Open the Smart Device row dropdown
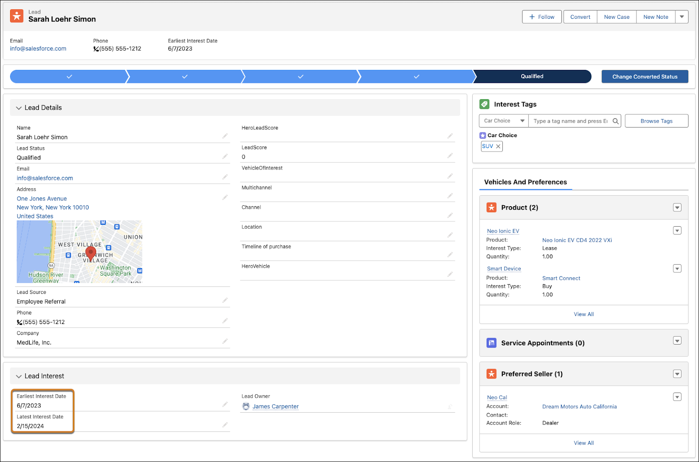Image resolution: width=699 pixels, height=462 pixels. click(x=677, y=269)
